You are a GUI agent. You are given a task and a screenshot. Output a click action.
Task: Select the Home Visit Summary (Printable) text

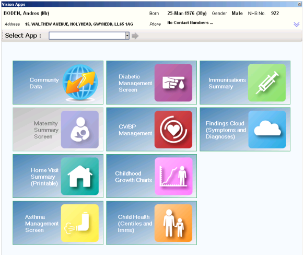44,177
